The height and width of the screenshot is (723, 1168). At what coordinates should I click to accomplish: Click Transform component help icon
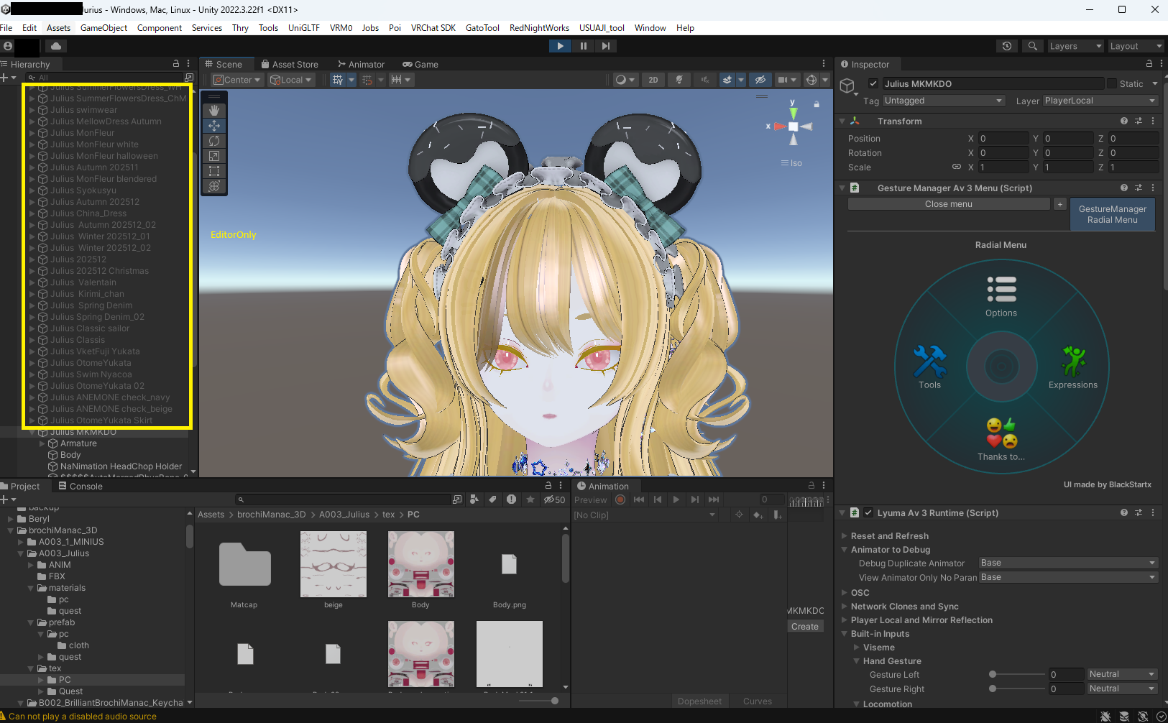1124,121
